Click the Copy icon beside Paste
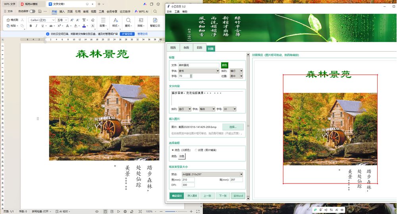This screenshot has height=214, width=397. (x=22, y=25)
